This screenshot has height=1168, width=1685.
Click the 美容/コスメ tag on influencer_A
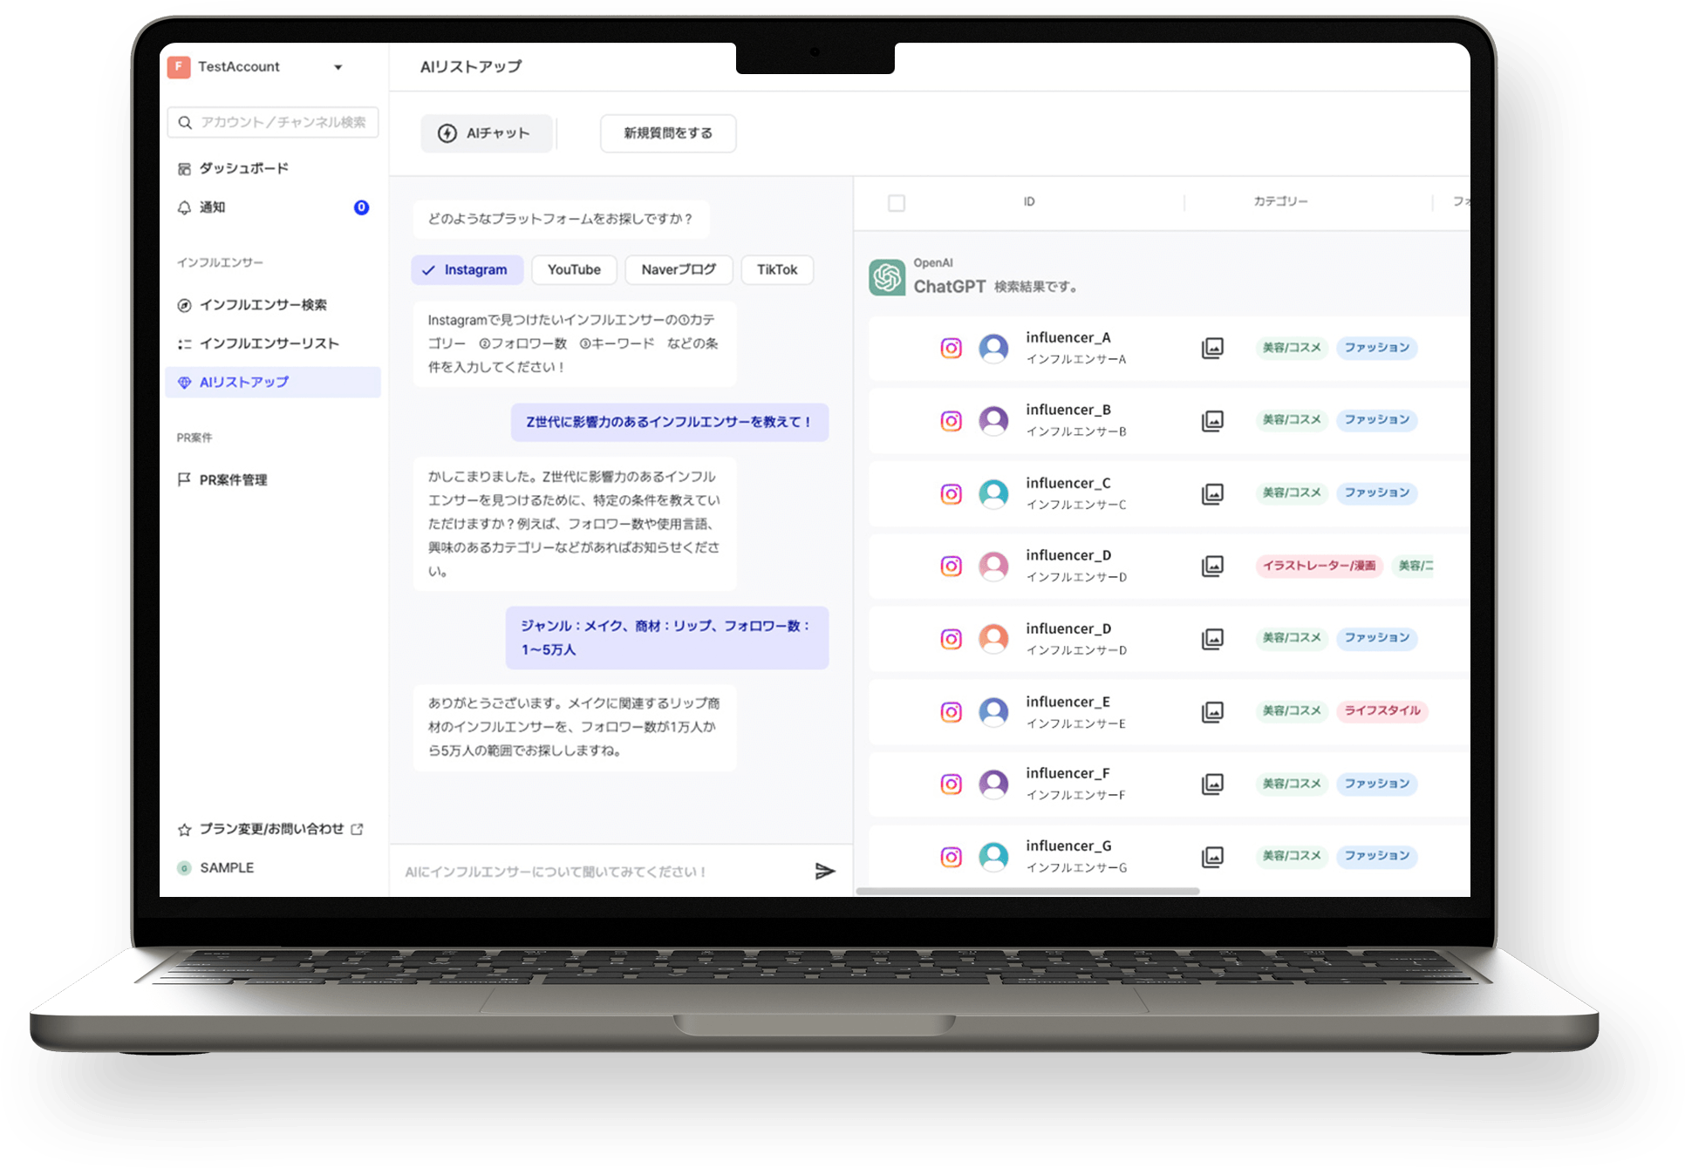(x=1292, y=348)
